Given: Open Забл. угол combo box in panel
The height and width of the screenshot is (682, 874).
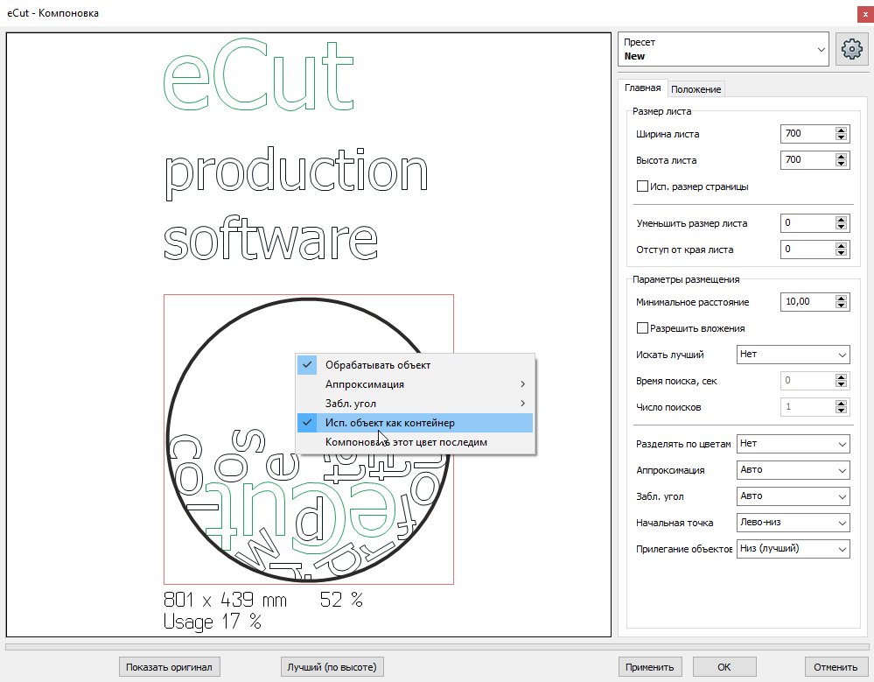Looking at the screenshot, I should pos(794,496).
